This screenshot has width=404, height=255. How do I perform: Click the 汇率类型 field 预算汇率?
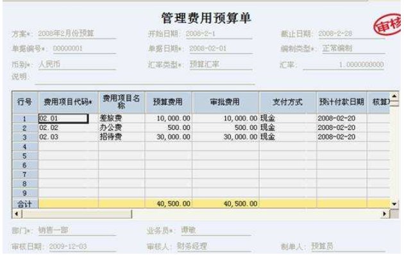point(221,65)
